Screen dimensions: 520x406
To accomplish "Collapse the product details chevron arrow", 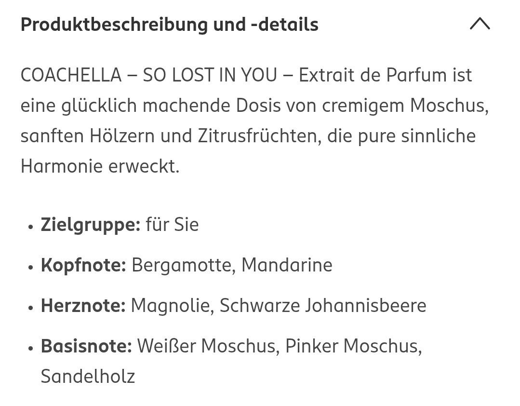I will tap(480, 24).
